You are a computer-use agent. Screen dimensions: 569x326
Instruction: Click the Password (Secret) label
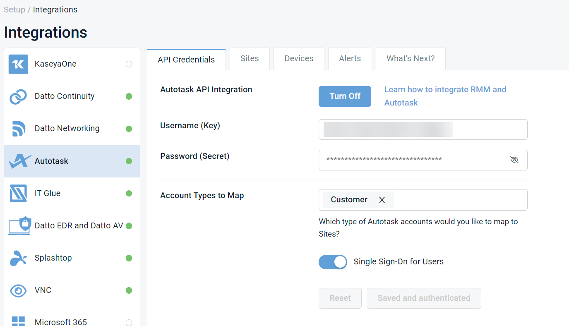click(194, 156)
